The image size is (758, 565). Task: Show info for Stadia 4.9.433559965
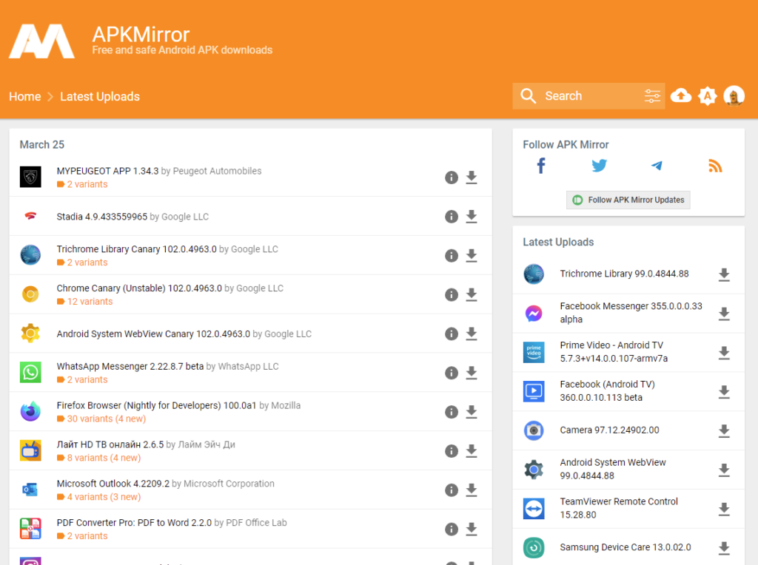(452, 217)
